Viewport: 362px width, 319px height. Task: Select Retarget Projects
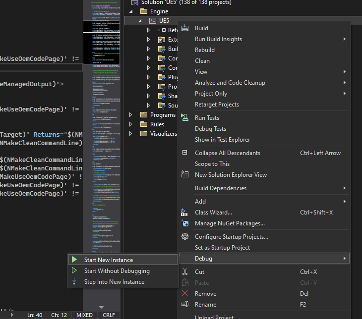point(264,104)
